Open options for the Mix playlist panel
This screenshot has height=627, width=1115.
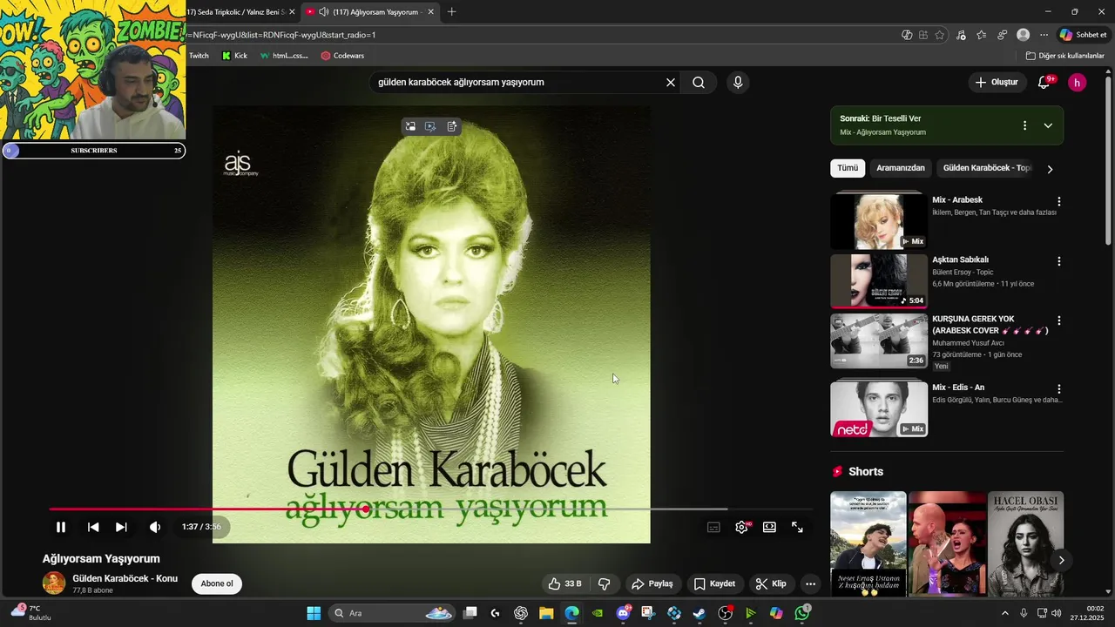[x=1024, y=125]
